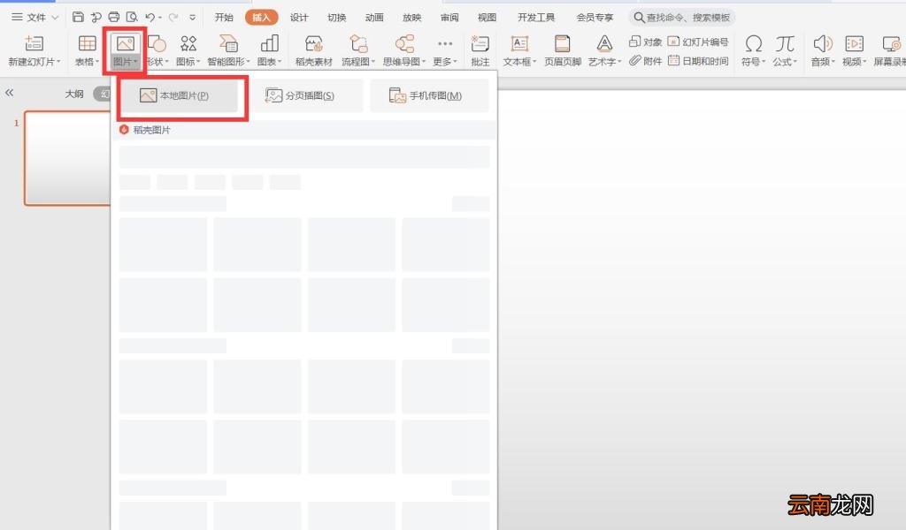Open the 文件 file menu
Screen dimensions: 906x530
point(35,18)
